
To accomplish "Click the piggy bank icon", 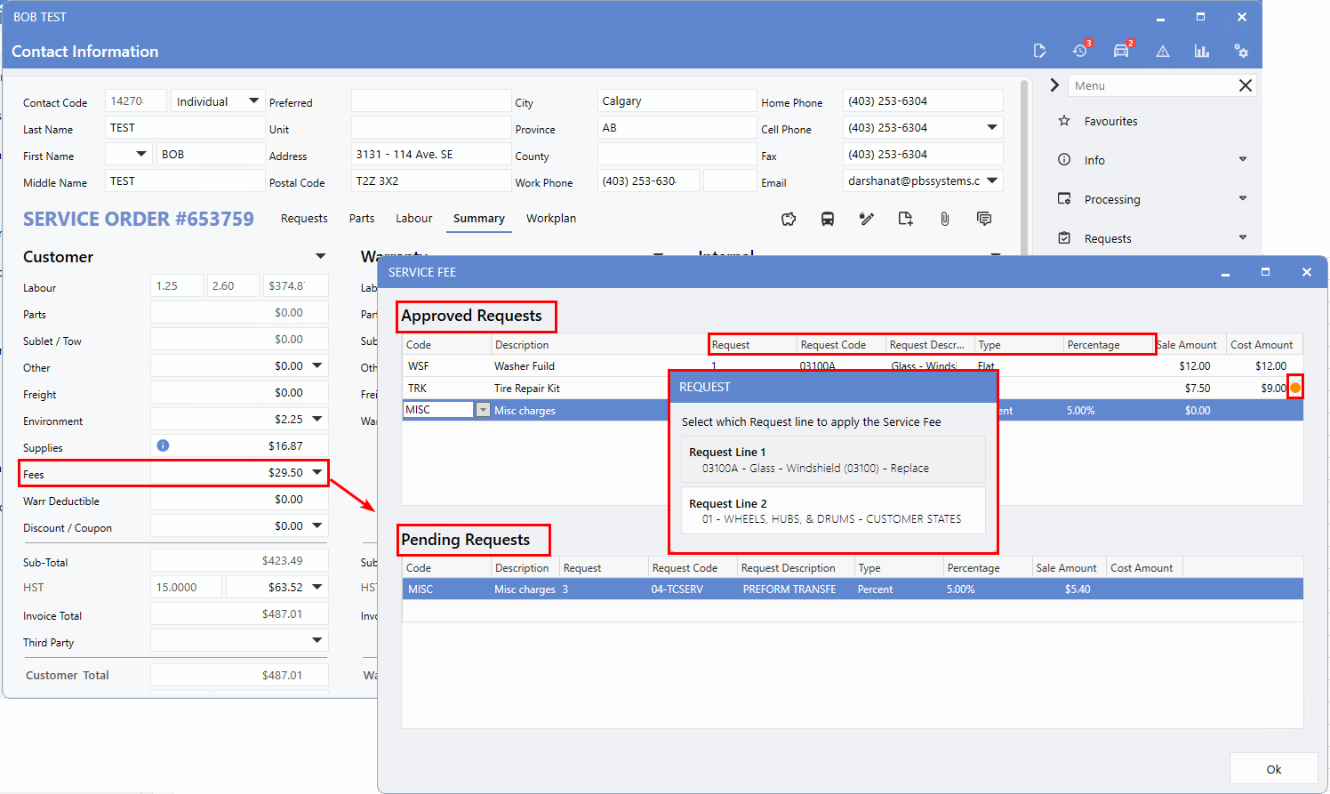I will coord(789,219).
